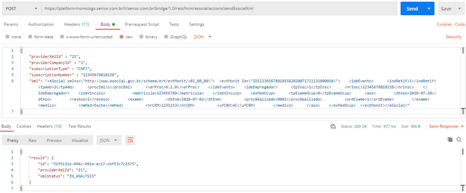Click the globe network icon near Status

[333, 126]
